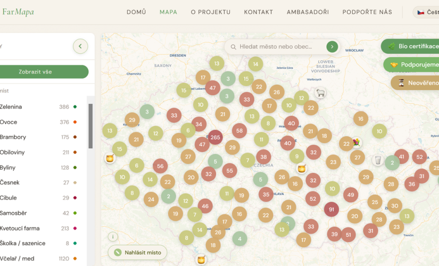Go to Ambasadoři

(308, 12)
